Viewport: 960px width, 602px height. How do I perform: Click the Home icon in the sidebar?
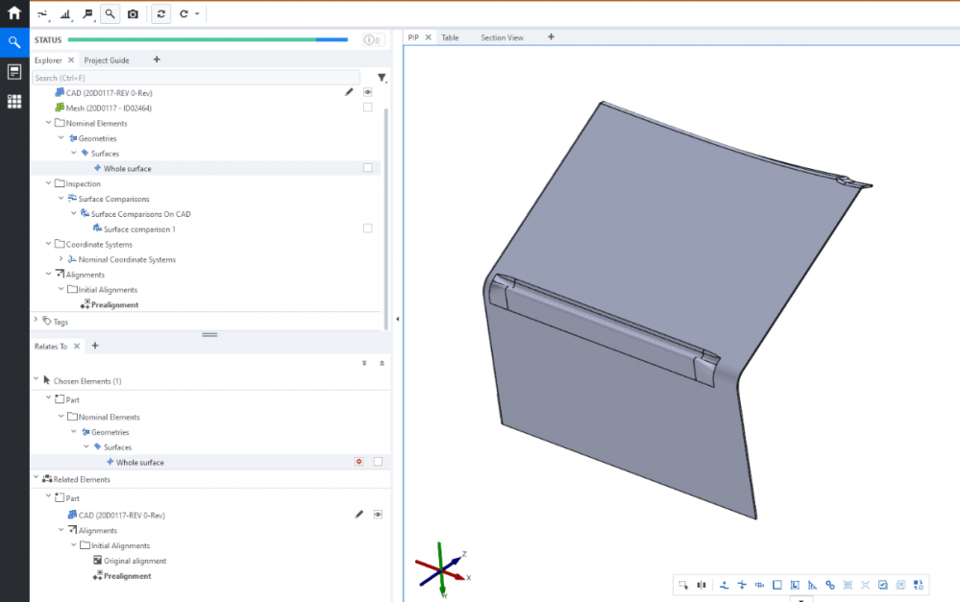14,13
